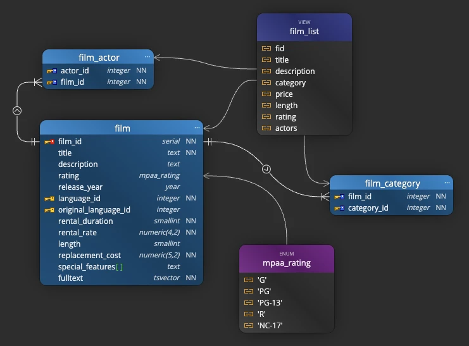Open the film table options ellipsis
Image resolution: width=469 pixels, height=346 pixels.
click(x=197, y=128)
